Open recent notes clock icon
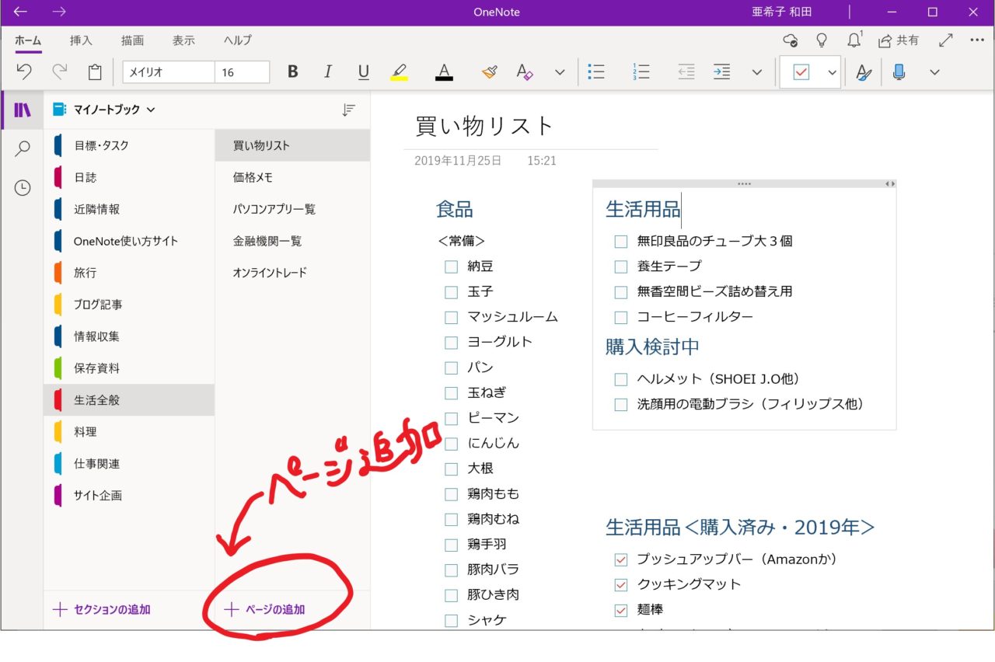 (x=23, y=188)
